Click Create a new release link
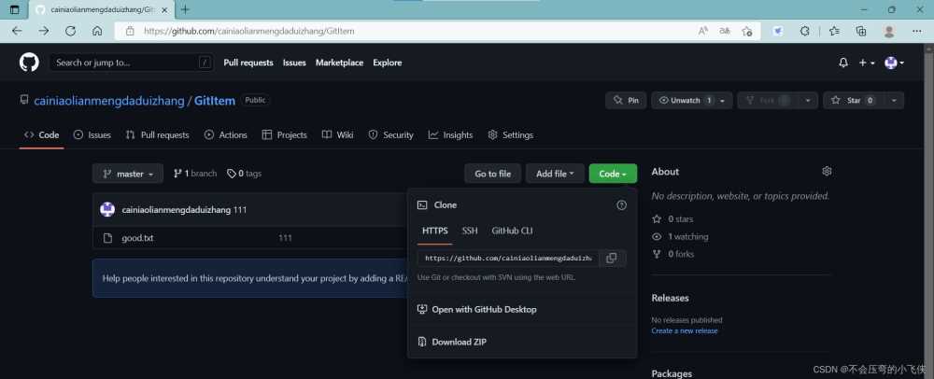The image size is (934, 379). click(x=685, y=330)
